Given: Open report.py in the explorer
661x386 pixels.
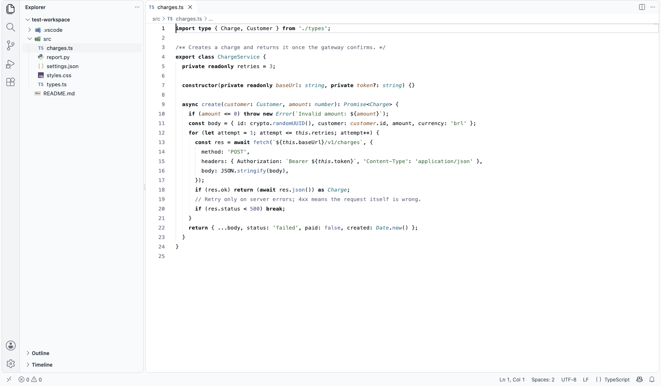Looking at the screenshot, I should coord(82,57).
